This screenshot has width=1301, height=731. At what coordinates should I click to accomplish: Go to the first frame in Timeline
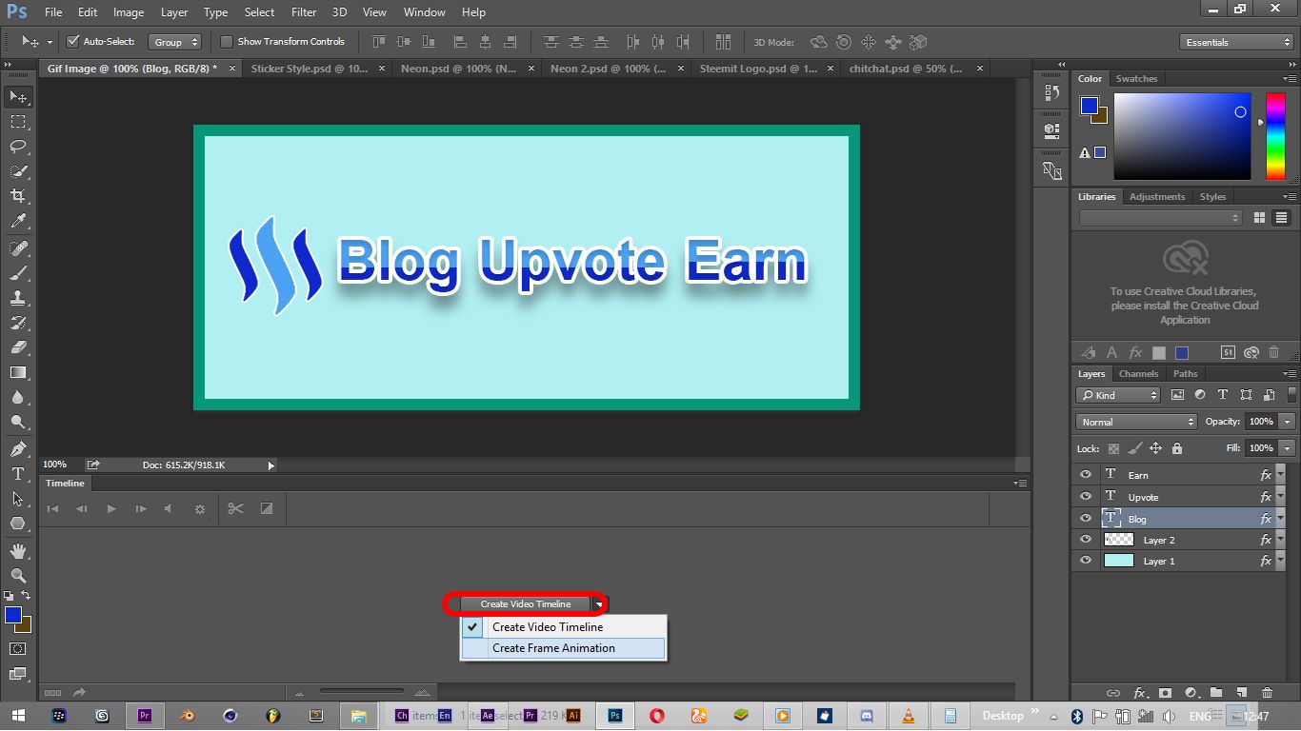(x=53, y=509)
